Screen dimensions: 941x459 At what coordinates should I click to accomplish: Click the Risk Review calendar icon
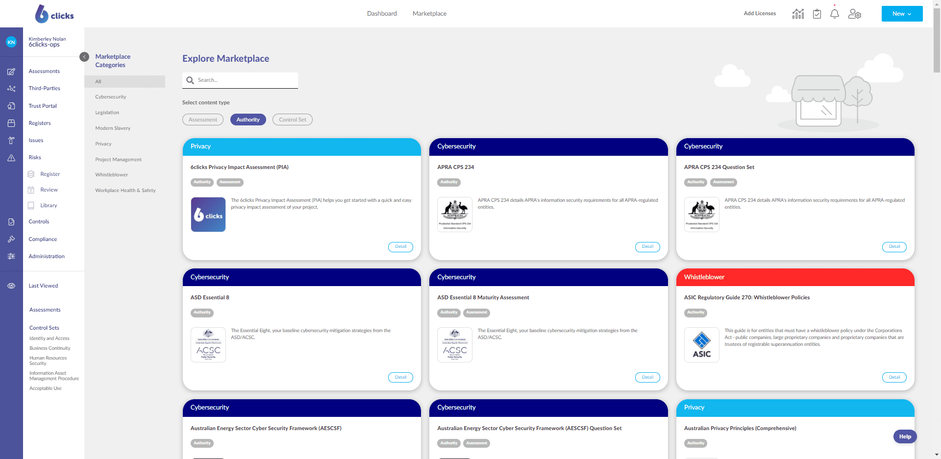[x=31, y=190]
